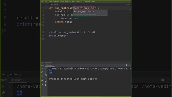Viewport: 172px width, 97px height.
Task: Open the File menu
Action: tap(42, 1)
